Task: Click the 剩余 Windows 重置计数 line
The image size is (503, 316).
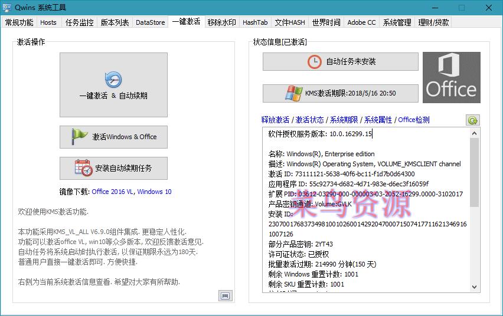Action: [313, 274]
